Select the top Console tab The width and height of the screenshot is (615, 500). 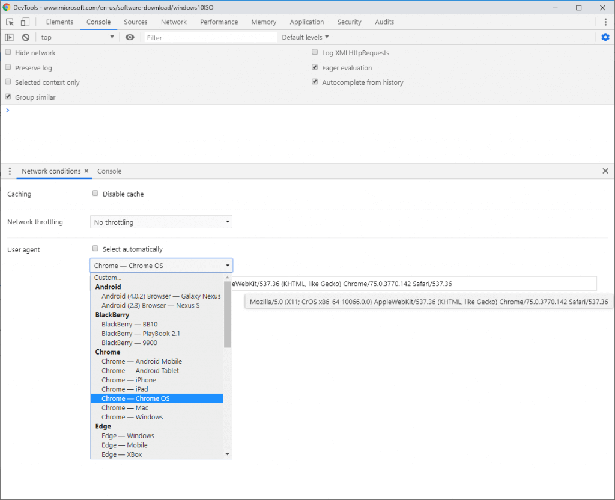[98, 22]
